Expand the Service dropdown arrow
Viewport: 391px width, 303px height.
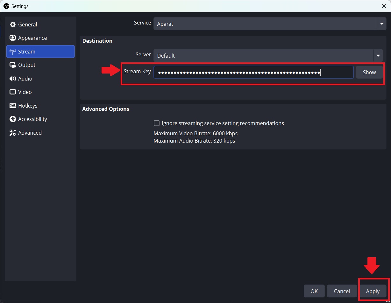382,24
